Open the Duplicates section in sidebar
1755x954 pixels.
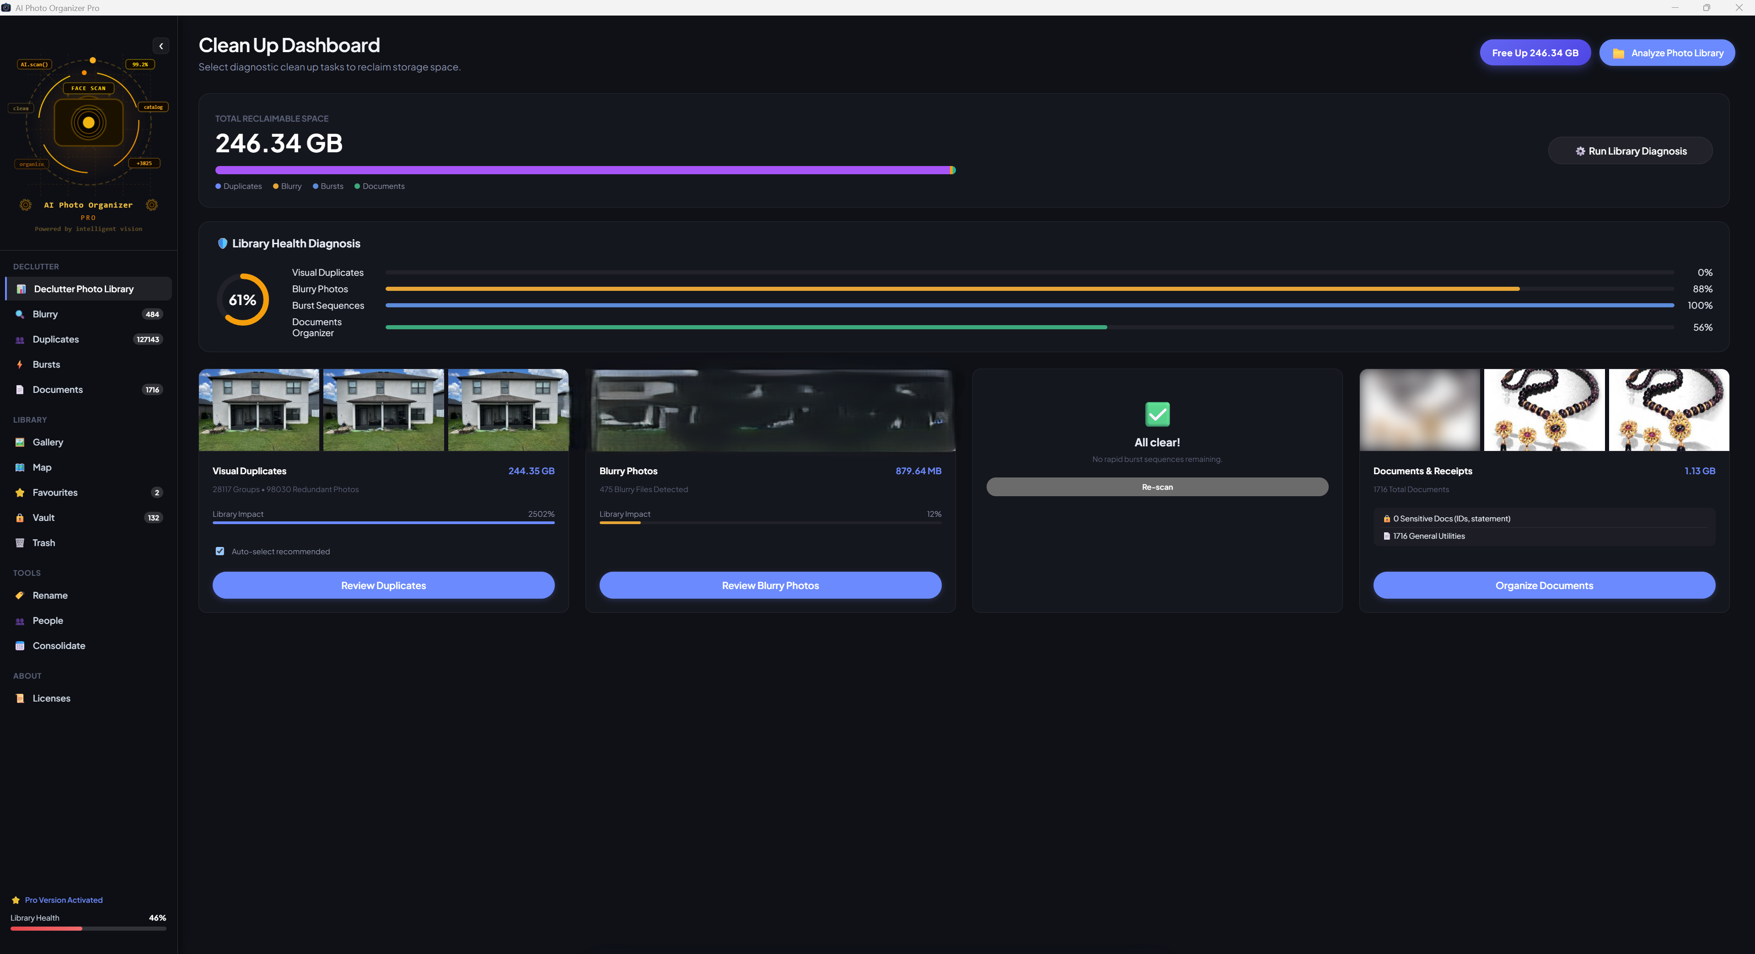[88, 339]
